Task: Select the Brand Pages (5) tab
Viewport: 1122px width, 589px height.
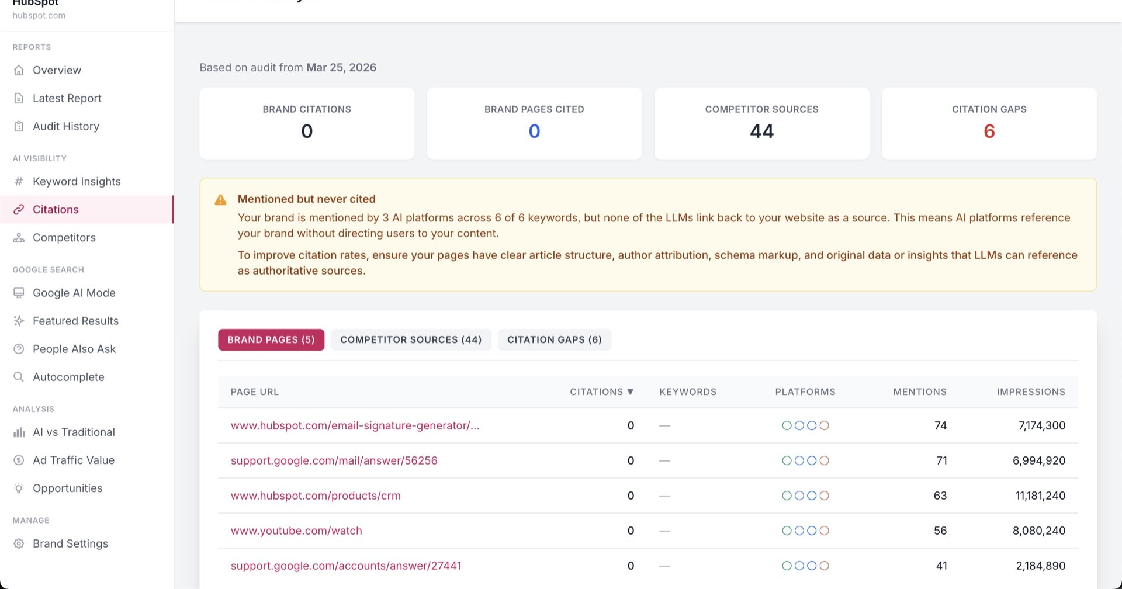Action: pos(271,339)
